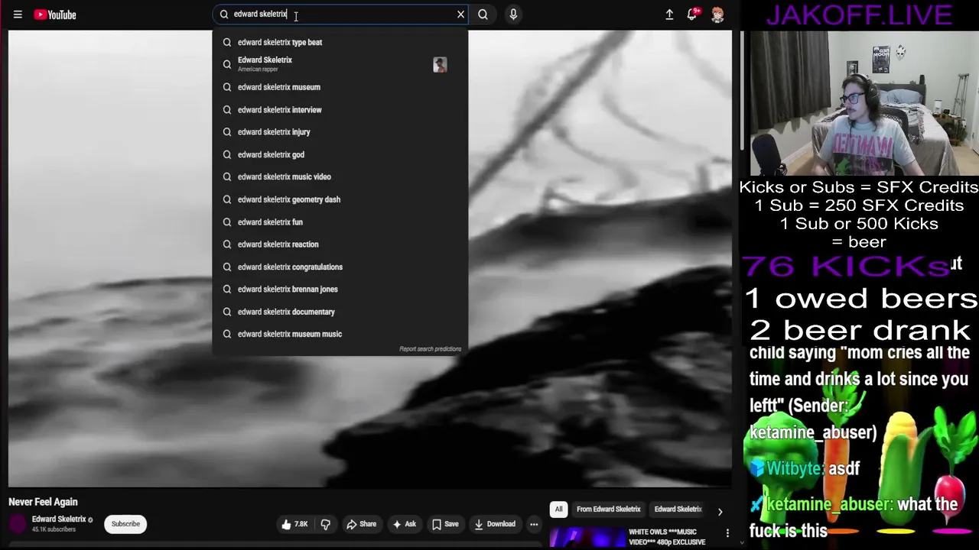Select the 'All' filter chip
Viewport: 979px width, 550px height.
coord(558,510)
